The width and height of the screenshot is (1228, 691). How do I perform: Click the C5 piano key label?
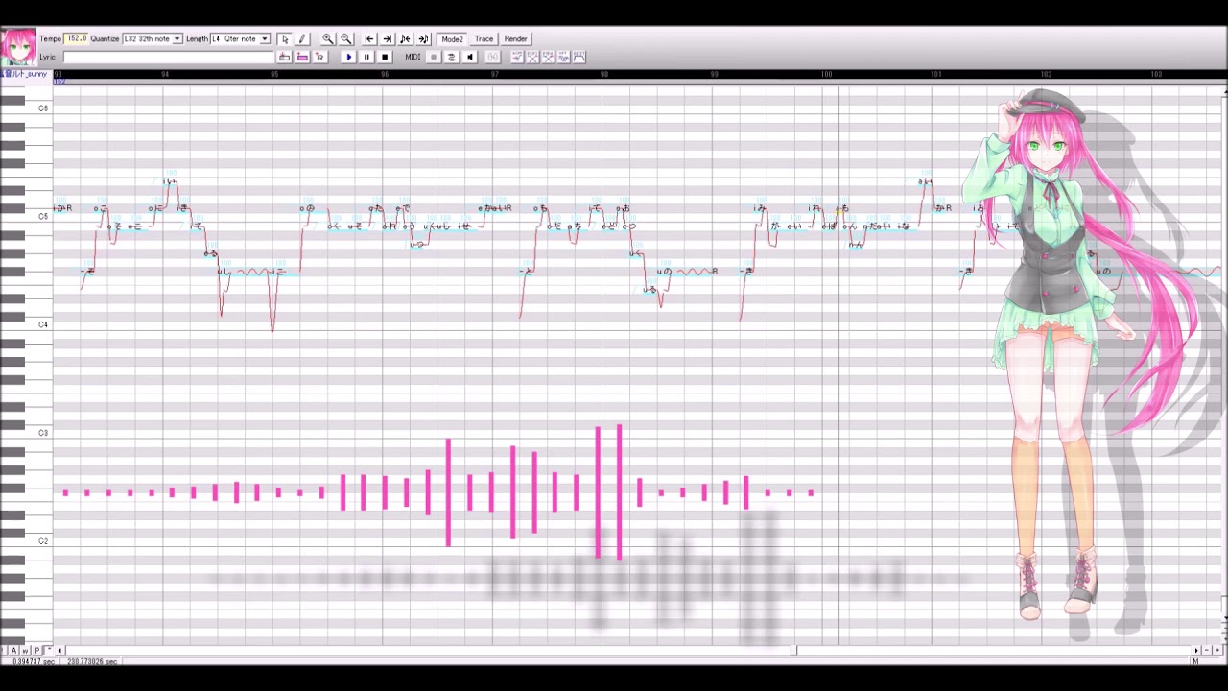click(x=43, y=217)
